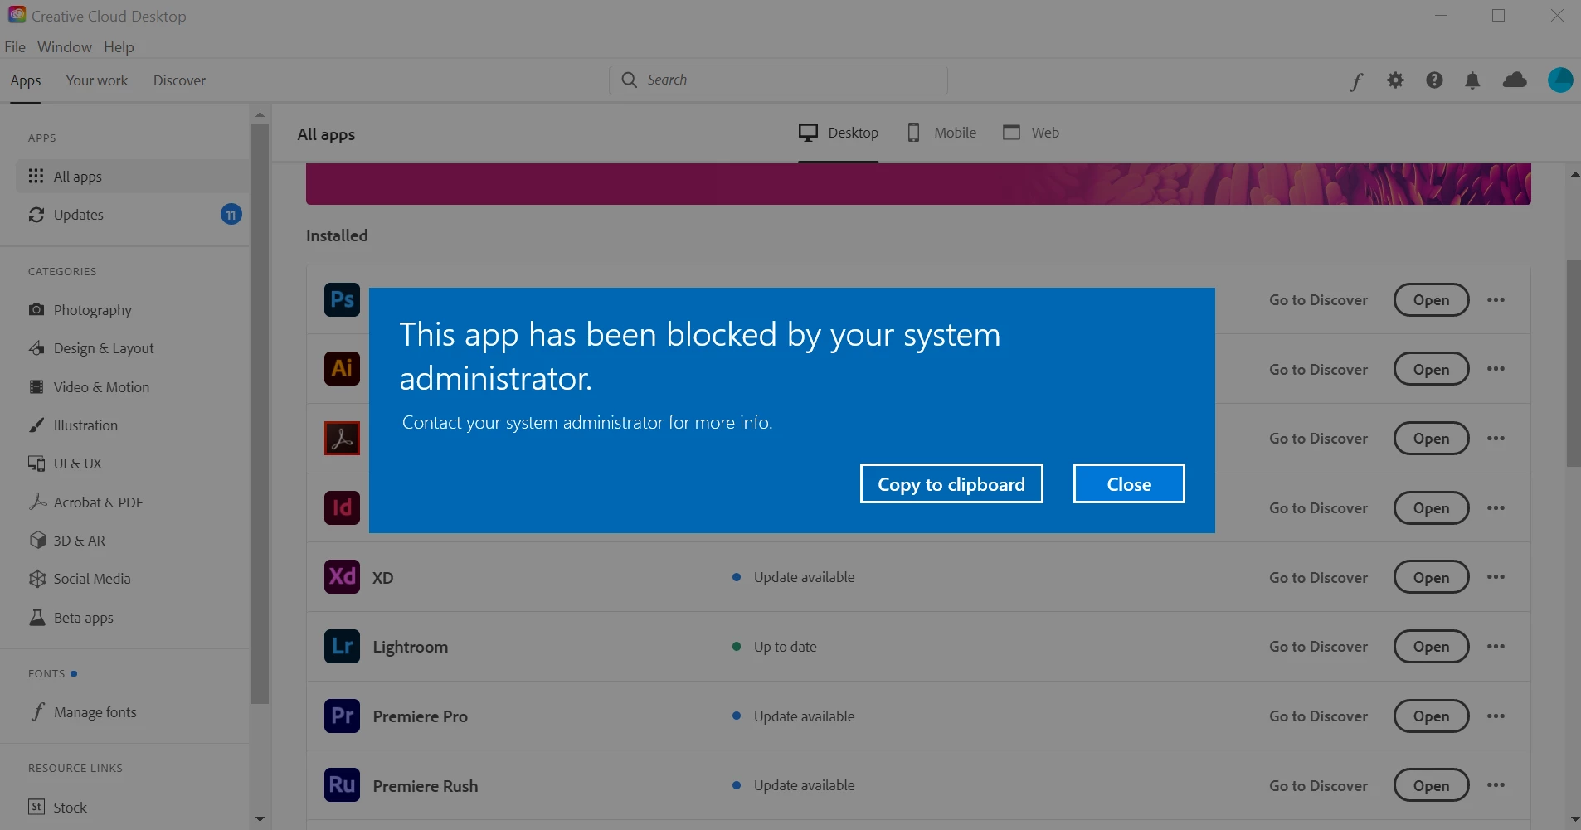The height and width of the screenshot is (830, 1581).
Task: Switch to the Apps tab
Action: (x=26, y=80)
